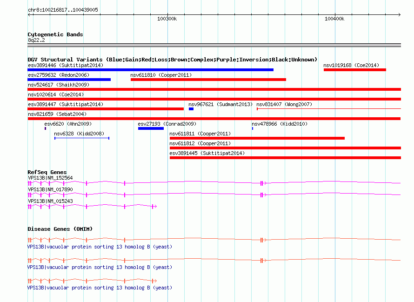Click the nsv6328 (Kidd2008) thin blue line
This screenshot has width=414, height=302.
[82, 138]
